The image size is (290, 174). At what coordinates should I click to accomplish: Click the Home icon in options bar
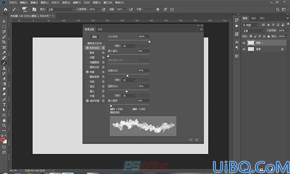(x=5, y=10)
